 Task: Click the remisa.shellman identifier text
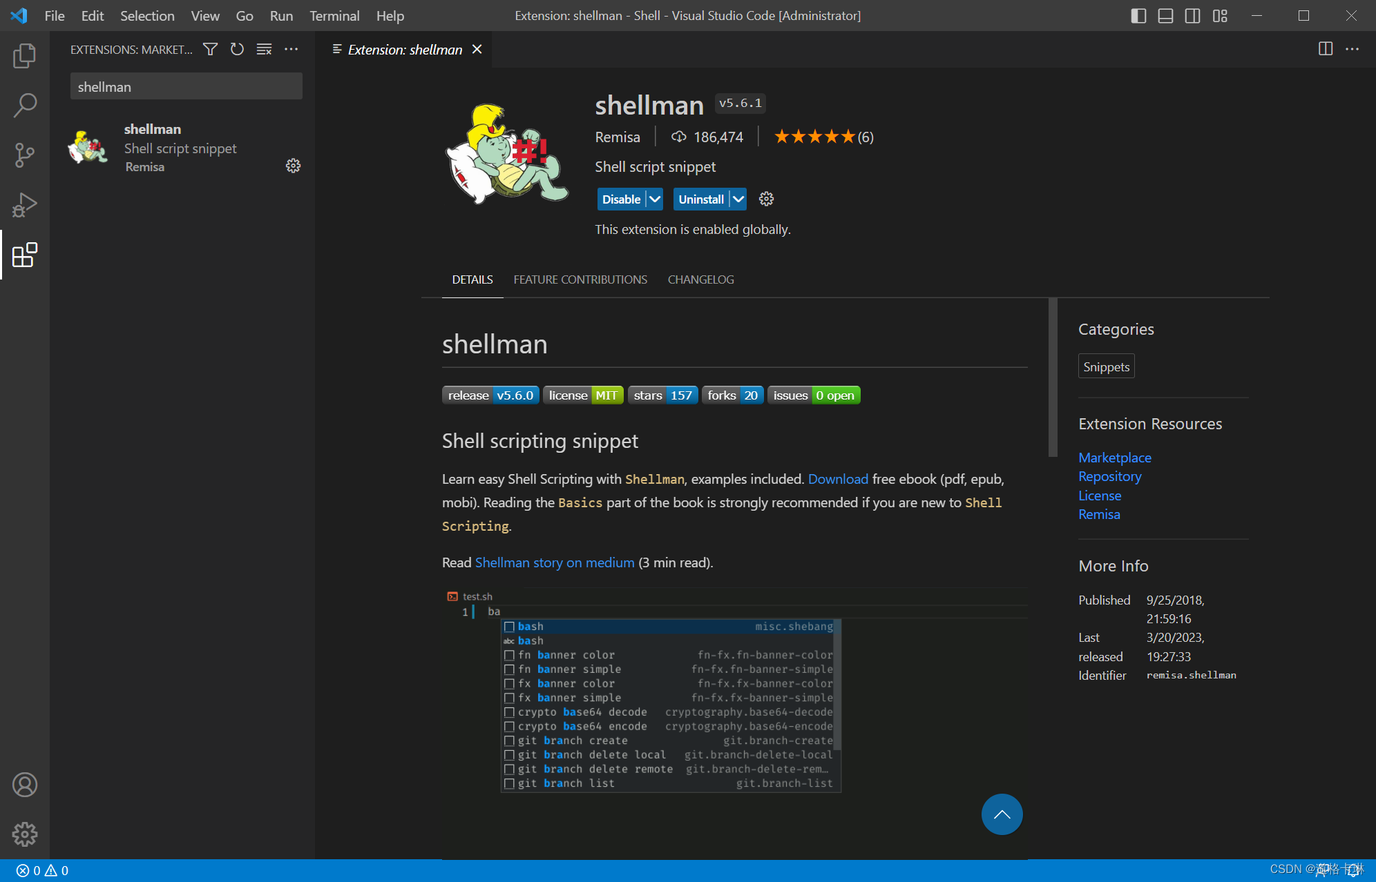pyautogui.click(x=1191, y=675)
